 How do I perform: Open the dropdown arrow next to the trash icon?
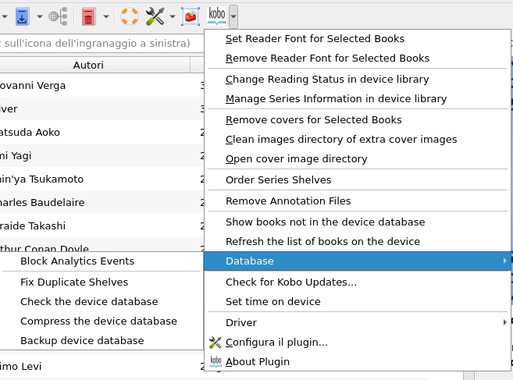[x=106, y=16]
